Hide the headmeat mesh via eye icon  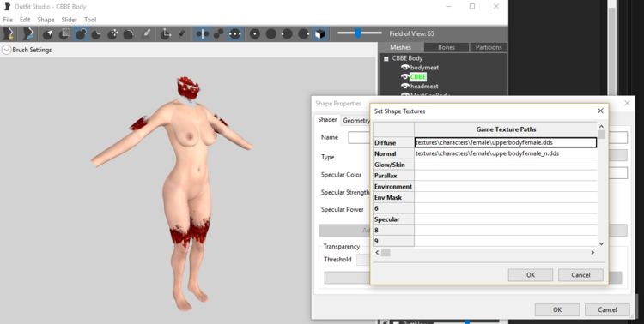click(x=405, y=86)
